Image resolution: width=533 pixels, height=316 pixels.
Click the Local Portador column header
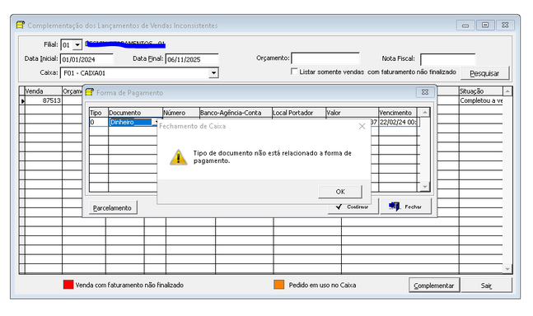coord(299,113)
